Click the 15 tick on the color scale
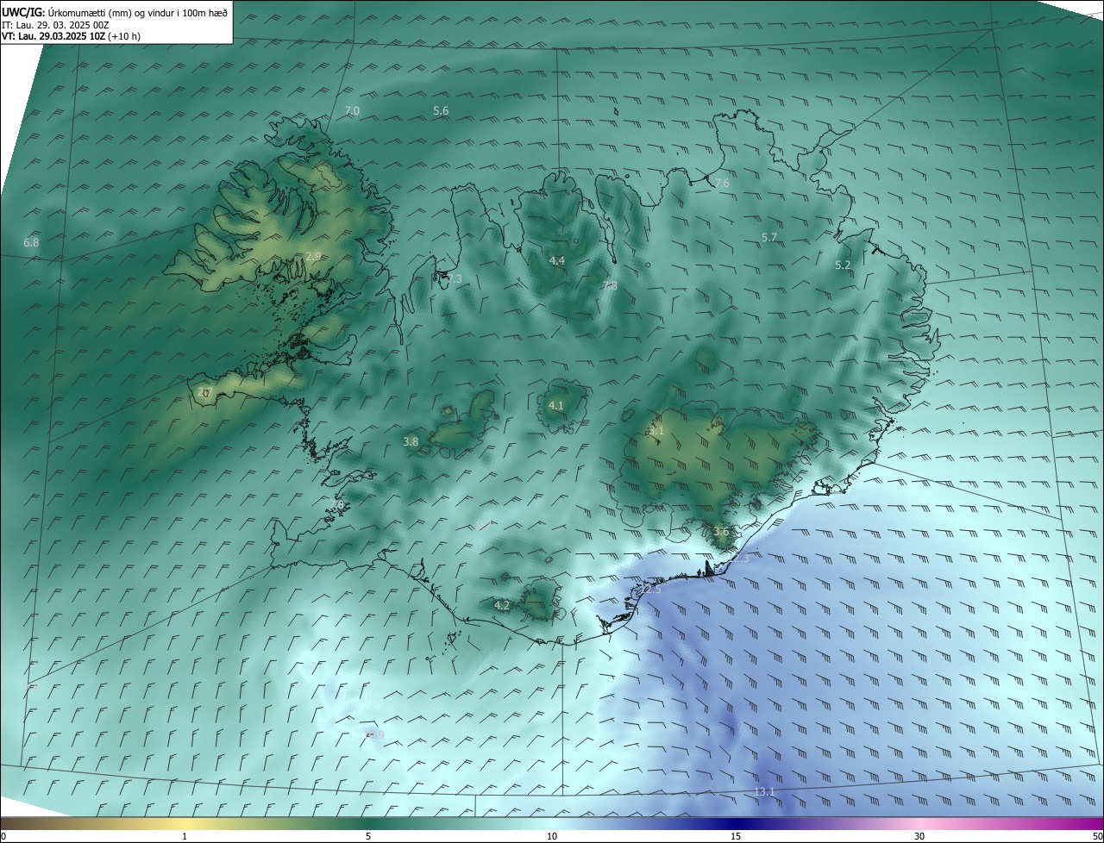Screen dimensions: 1104x843 click(x=736, y=836)
